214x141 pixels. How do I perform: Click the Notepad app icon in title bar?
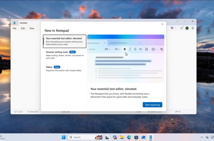(x=14, y=23)
